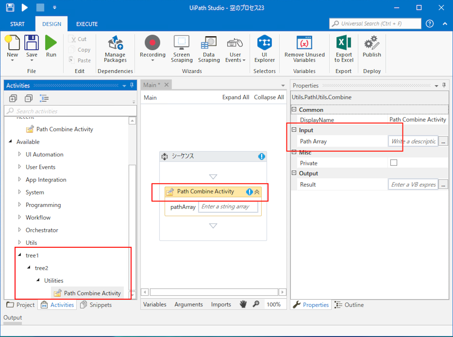Switch to EXECUTE ribbon tab
The image size is (453, 337).
(87, 24)
